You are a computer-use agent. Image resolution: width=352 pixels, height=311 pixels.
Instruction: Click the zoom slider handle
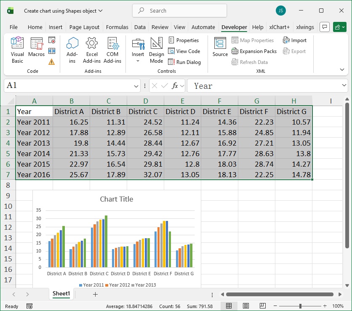coord(300,306)
